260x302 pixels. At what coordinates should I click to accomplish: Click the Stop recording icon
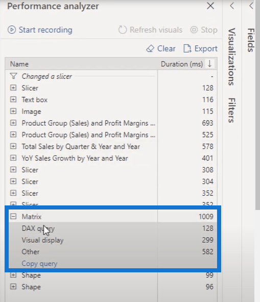pos(194,30)
